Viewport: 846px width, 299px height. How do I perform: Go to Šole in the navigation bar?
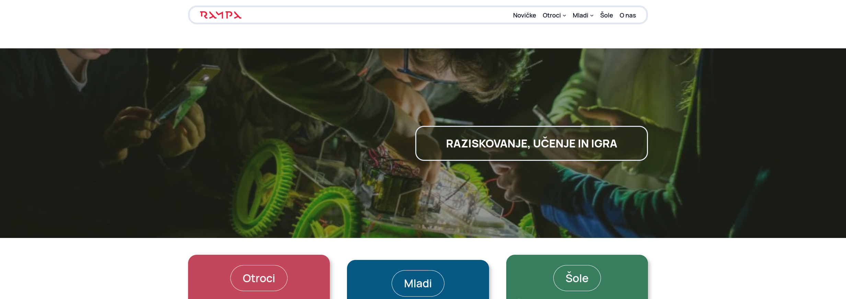[x=606, y=15]
